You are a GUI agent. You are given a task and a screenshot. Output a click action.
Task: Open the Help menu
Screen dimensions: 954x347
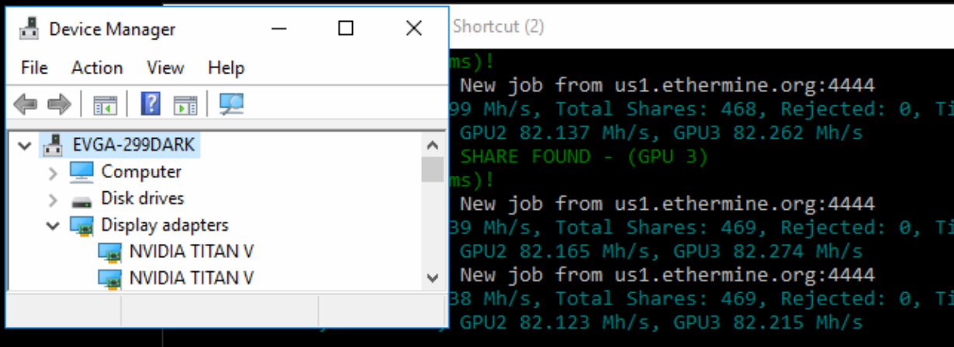[226, 68]
